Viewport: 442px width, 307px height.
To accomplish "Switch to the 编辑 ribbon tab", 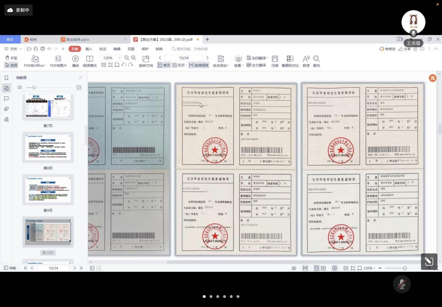I will pos(117,49).
